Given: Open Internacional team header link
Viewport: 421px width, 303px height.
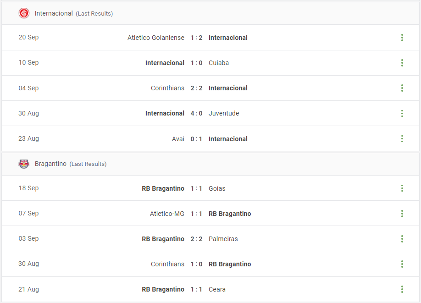Looking at the screenshot, I should [54, 13].
